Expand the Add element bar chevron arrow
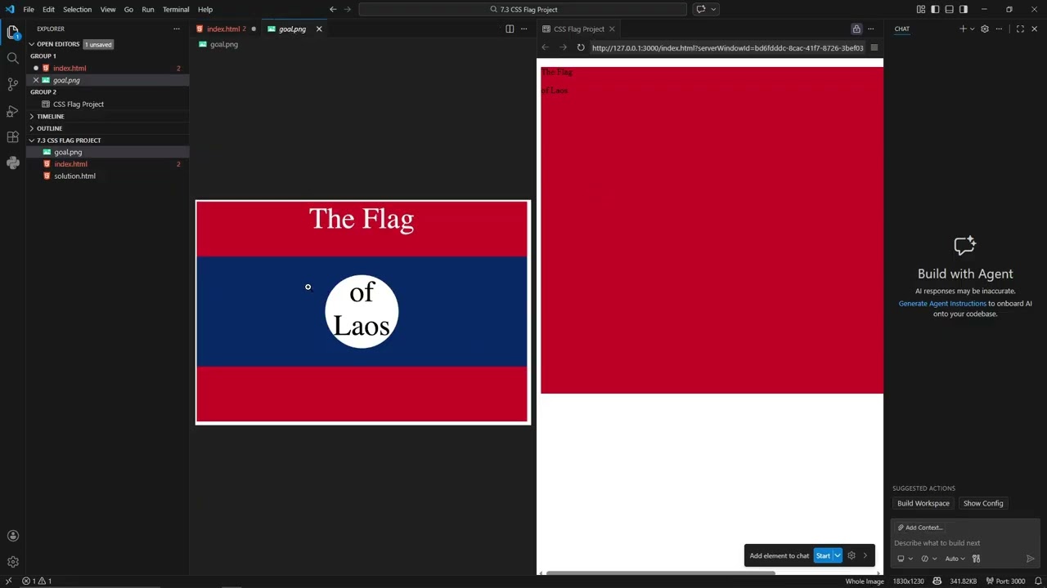 (865, 555)
